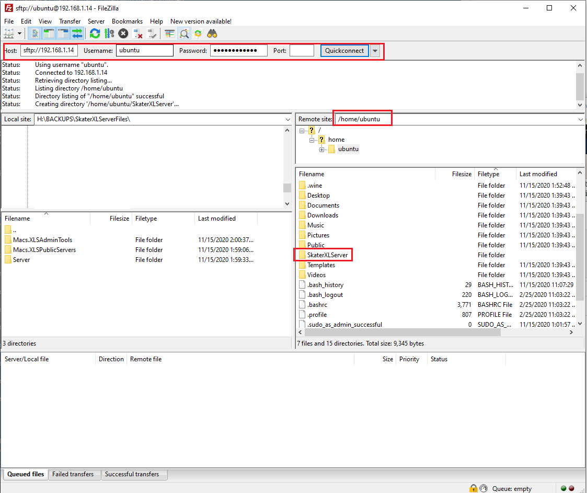Select the remote Desktop folder
The width and height of the screenshot is (587, 493).
(x=318, y=196)
